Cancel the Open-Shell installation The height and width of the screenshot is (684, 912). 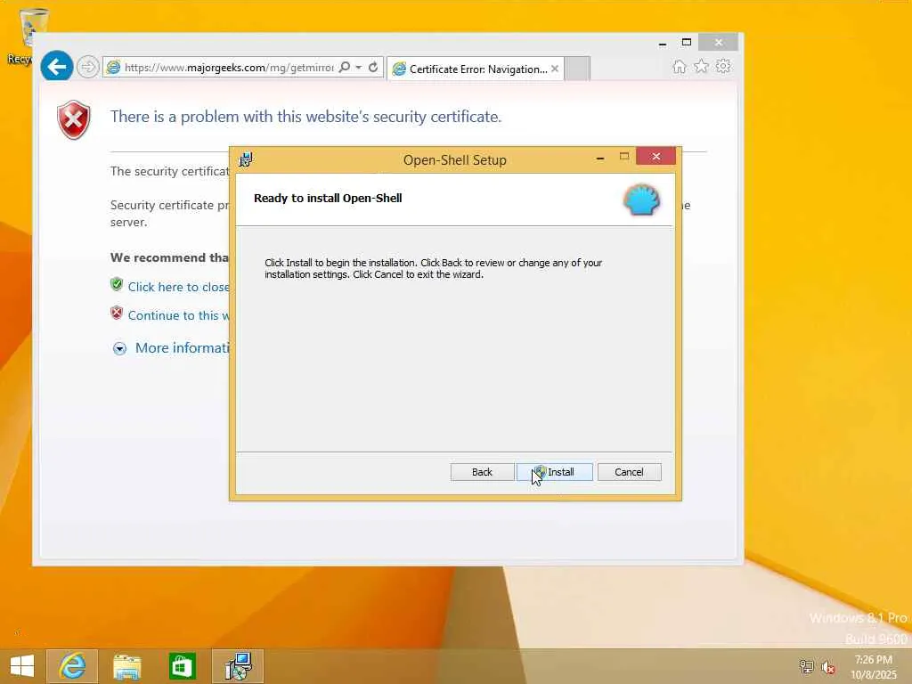click(630, 472)
